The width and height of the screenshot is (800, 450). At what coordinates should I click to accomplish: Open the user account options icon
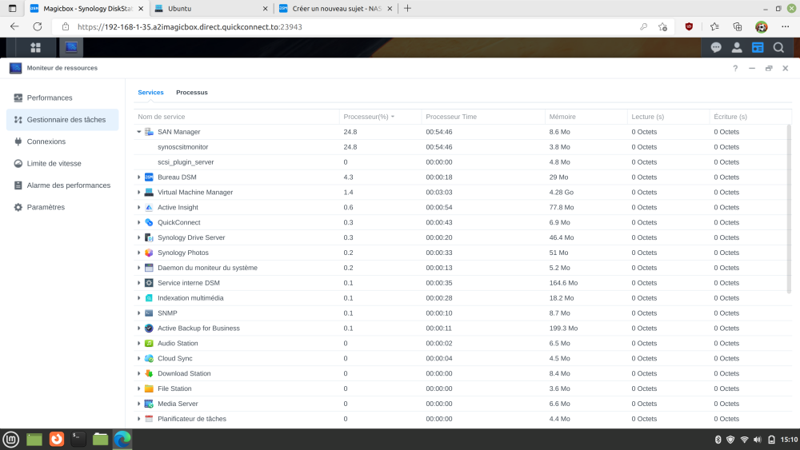737,47
